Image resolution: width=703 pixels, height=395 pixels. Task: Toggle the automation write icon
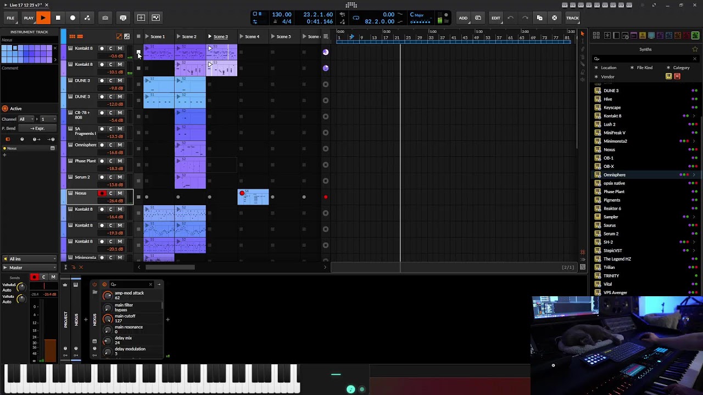coord(87,18)
